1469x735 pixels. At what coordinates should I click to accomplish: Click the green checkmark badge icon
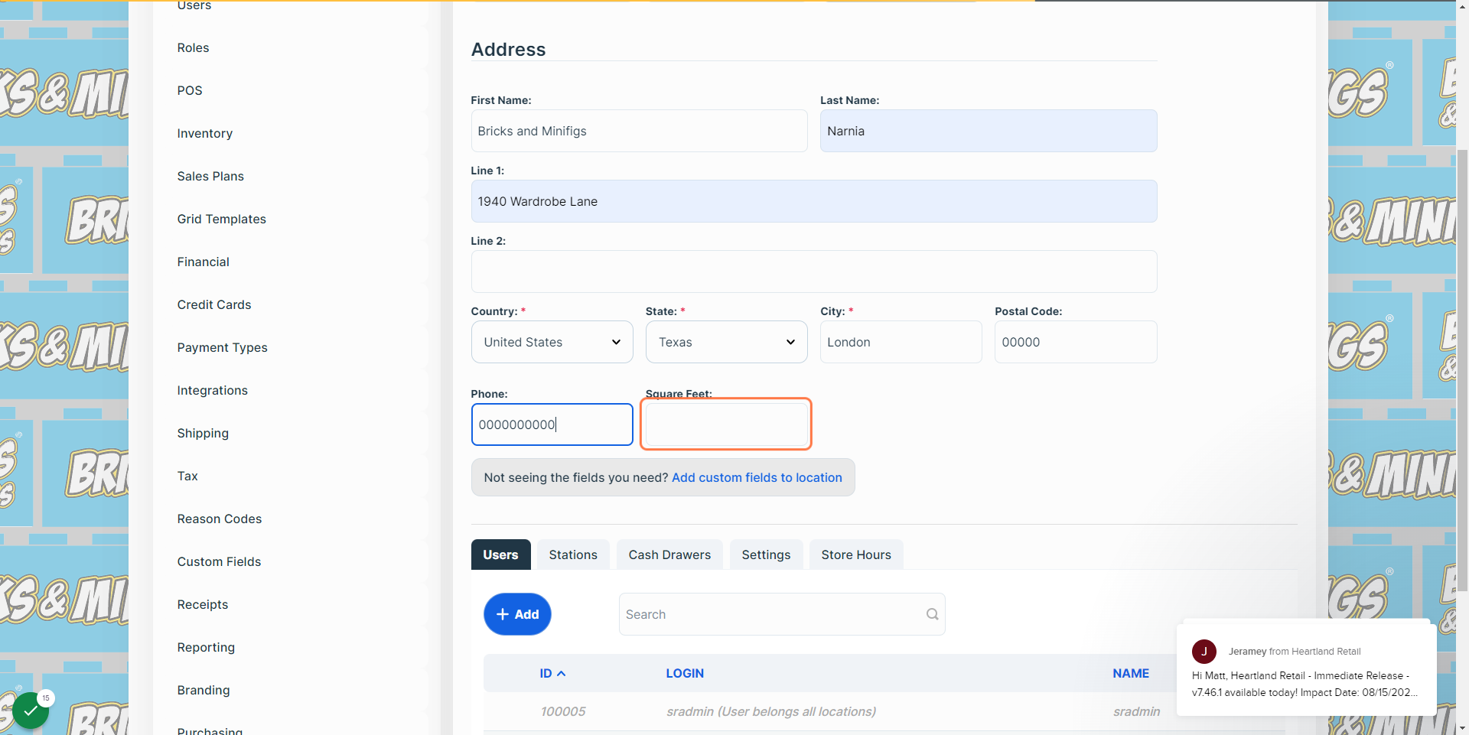coord(31,711)
